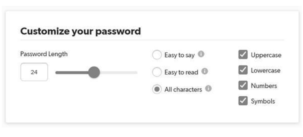
Task: Toggle the Lowercase checkbox off
Action: click(x=243, y=70)
